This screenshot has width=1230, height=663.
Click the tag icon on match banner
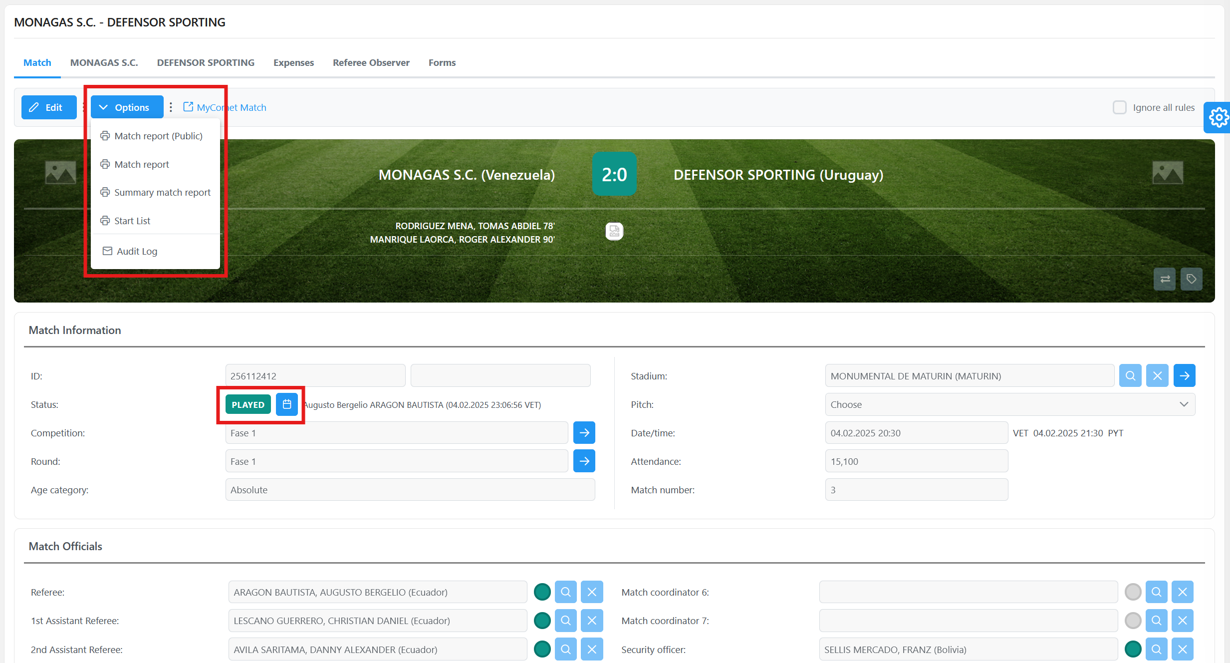[x=1192, y=279]
